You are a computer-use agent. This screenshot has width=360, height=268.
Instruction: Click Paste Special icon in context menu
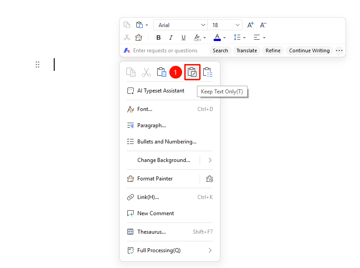click(x=208, y=72)
